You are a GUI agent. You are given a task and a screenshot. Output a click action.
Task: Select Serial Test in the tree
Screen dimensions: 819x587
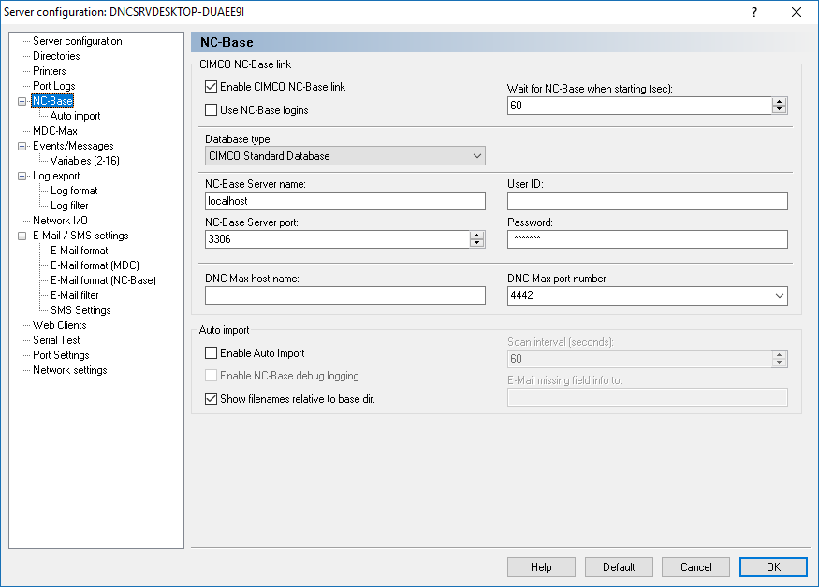point(56,340)
